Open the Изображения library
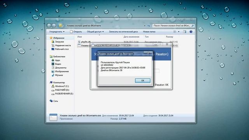 [x=62, y=72]
